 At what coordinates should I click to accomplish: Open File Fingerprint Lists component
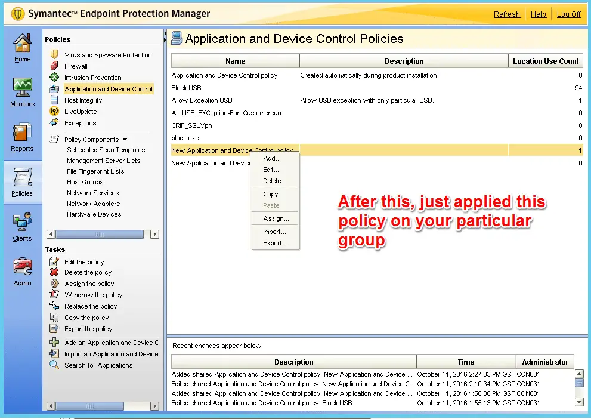coord(95,171)
